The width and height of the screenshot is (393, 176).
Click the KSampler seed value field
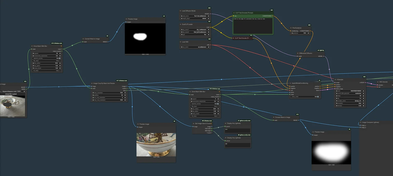click(350, 91)
